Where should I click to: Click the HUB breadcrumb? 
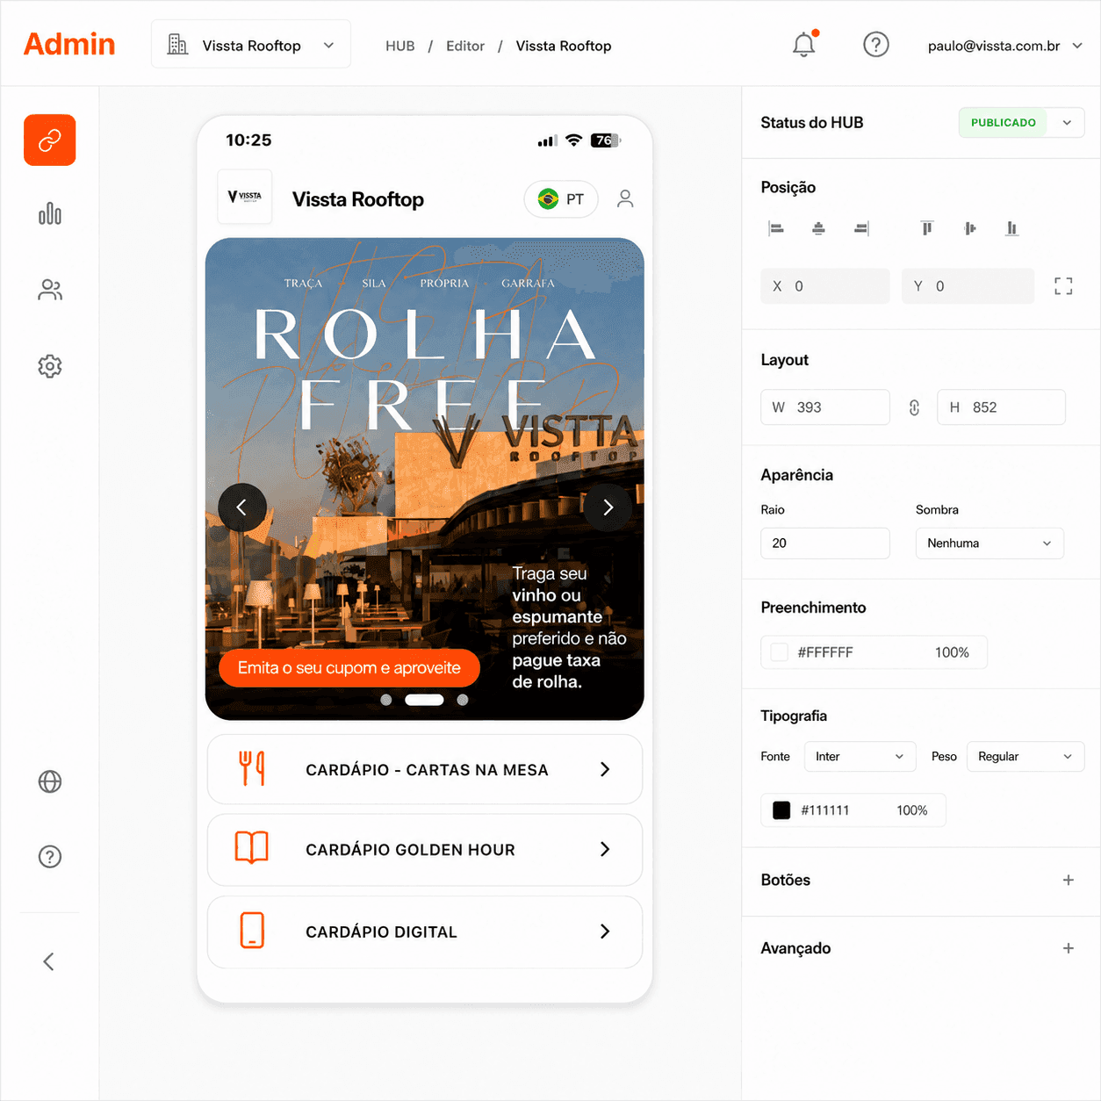400,46
